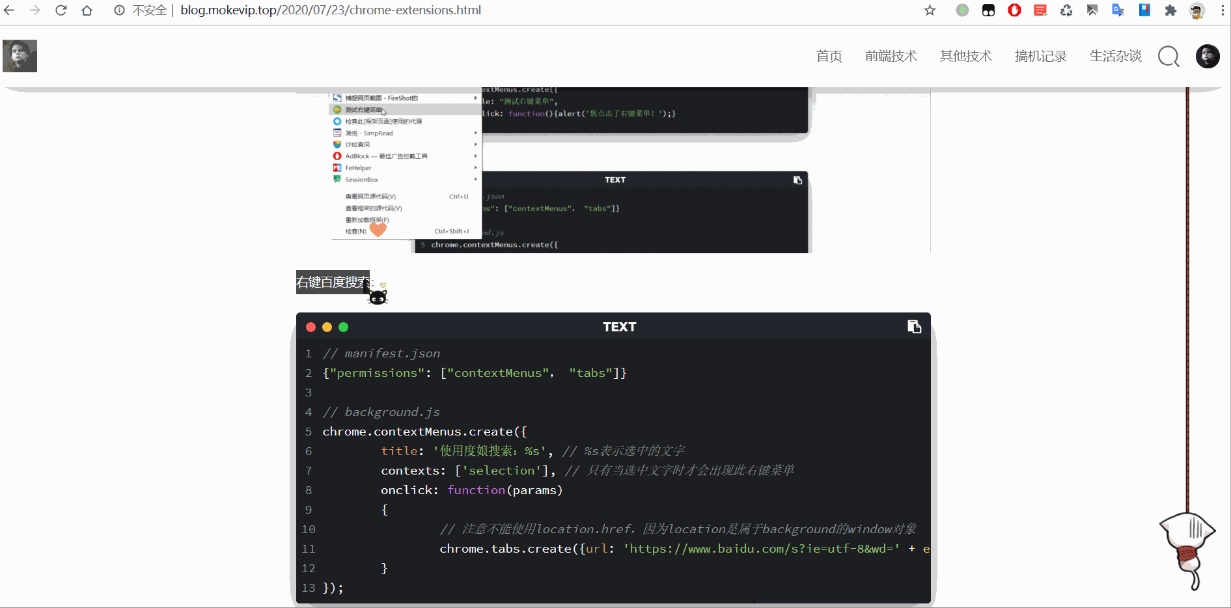The width and height of the screenshot is (1231, 608).
Task: Open the Extensions puzzle menu
Action: (x=1170, y=10)
